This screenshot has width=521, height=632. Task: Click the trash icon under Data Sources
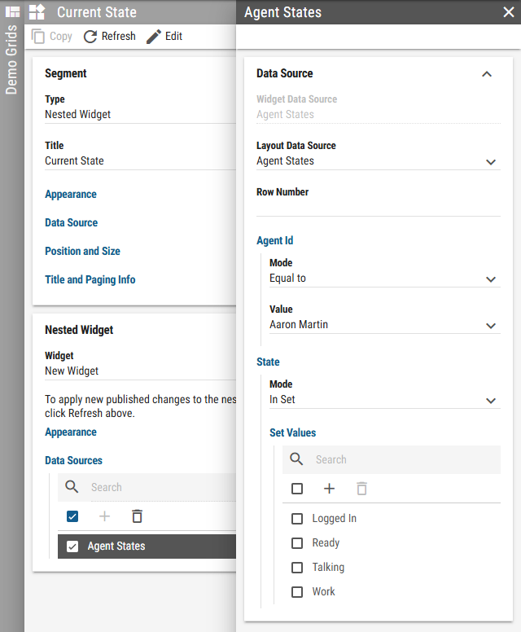click(137, 516)
